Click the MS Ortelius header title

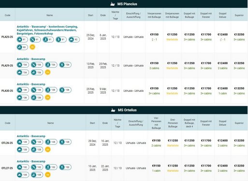click(127, 110)
